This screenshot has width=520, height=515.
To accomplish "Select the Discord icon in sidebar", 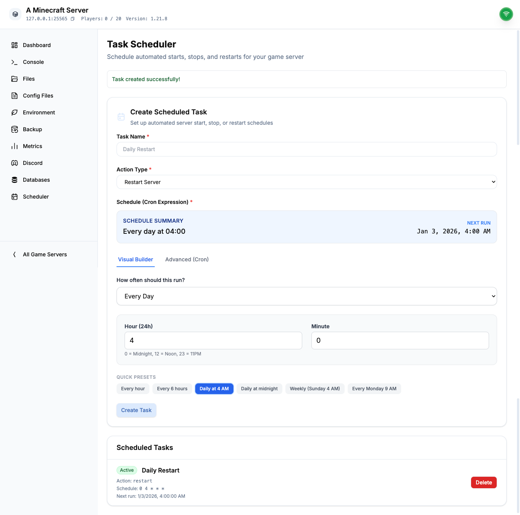I will click(x=14, y=163).
